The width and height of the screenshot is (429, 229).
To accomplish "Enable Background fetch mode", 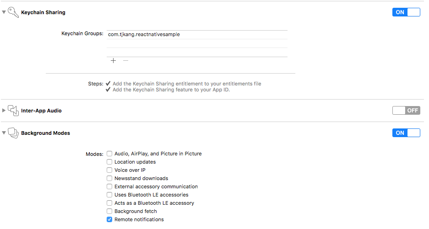I will 109,211.
